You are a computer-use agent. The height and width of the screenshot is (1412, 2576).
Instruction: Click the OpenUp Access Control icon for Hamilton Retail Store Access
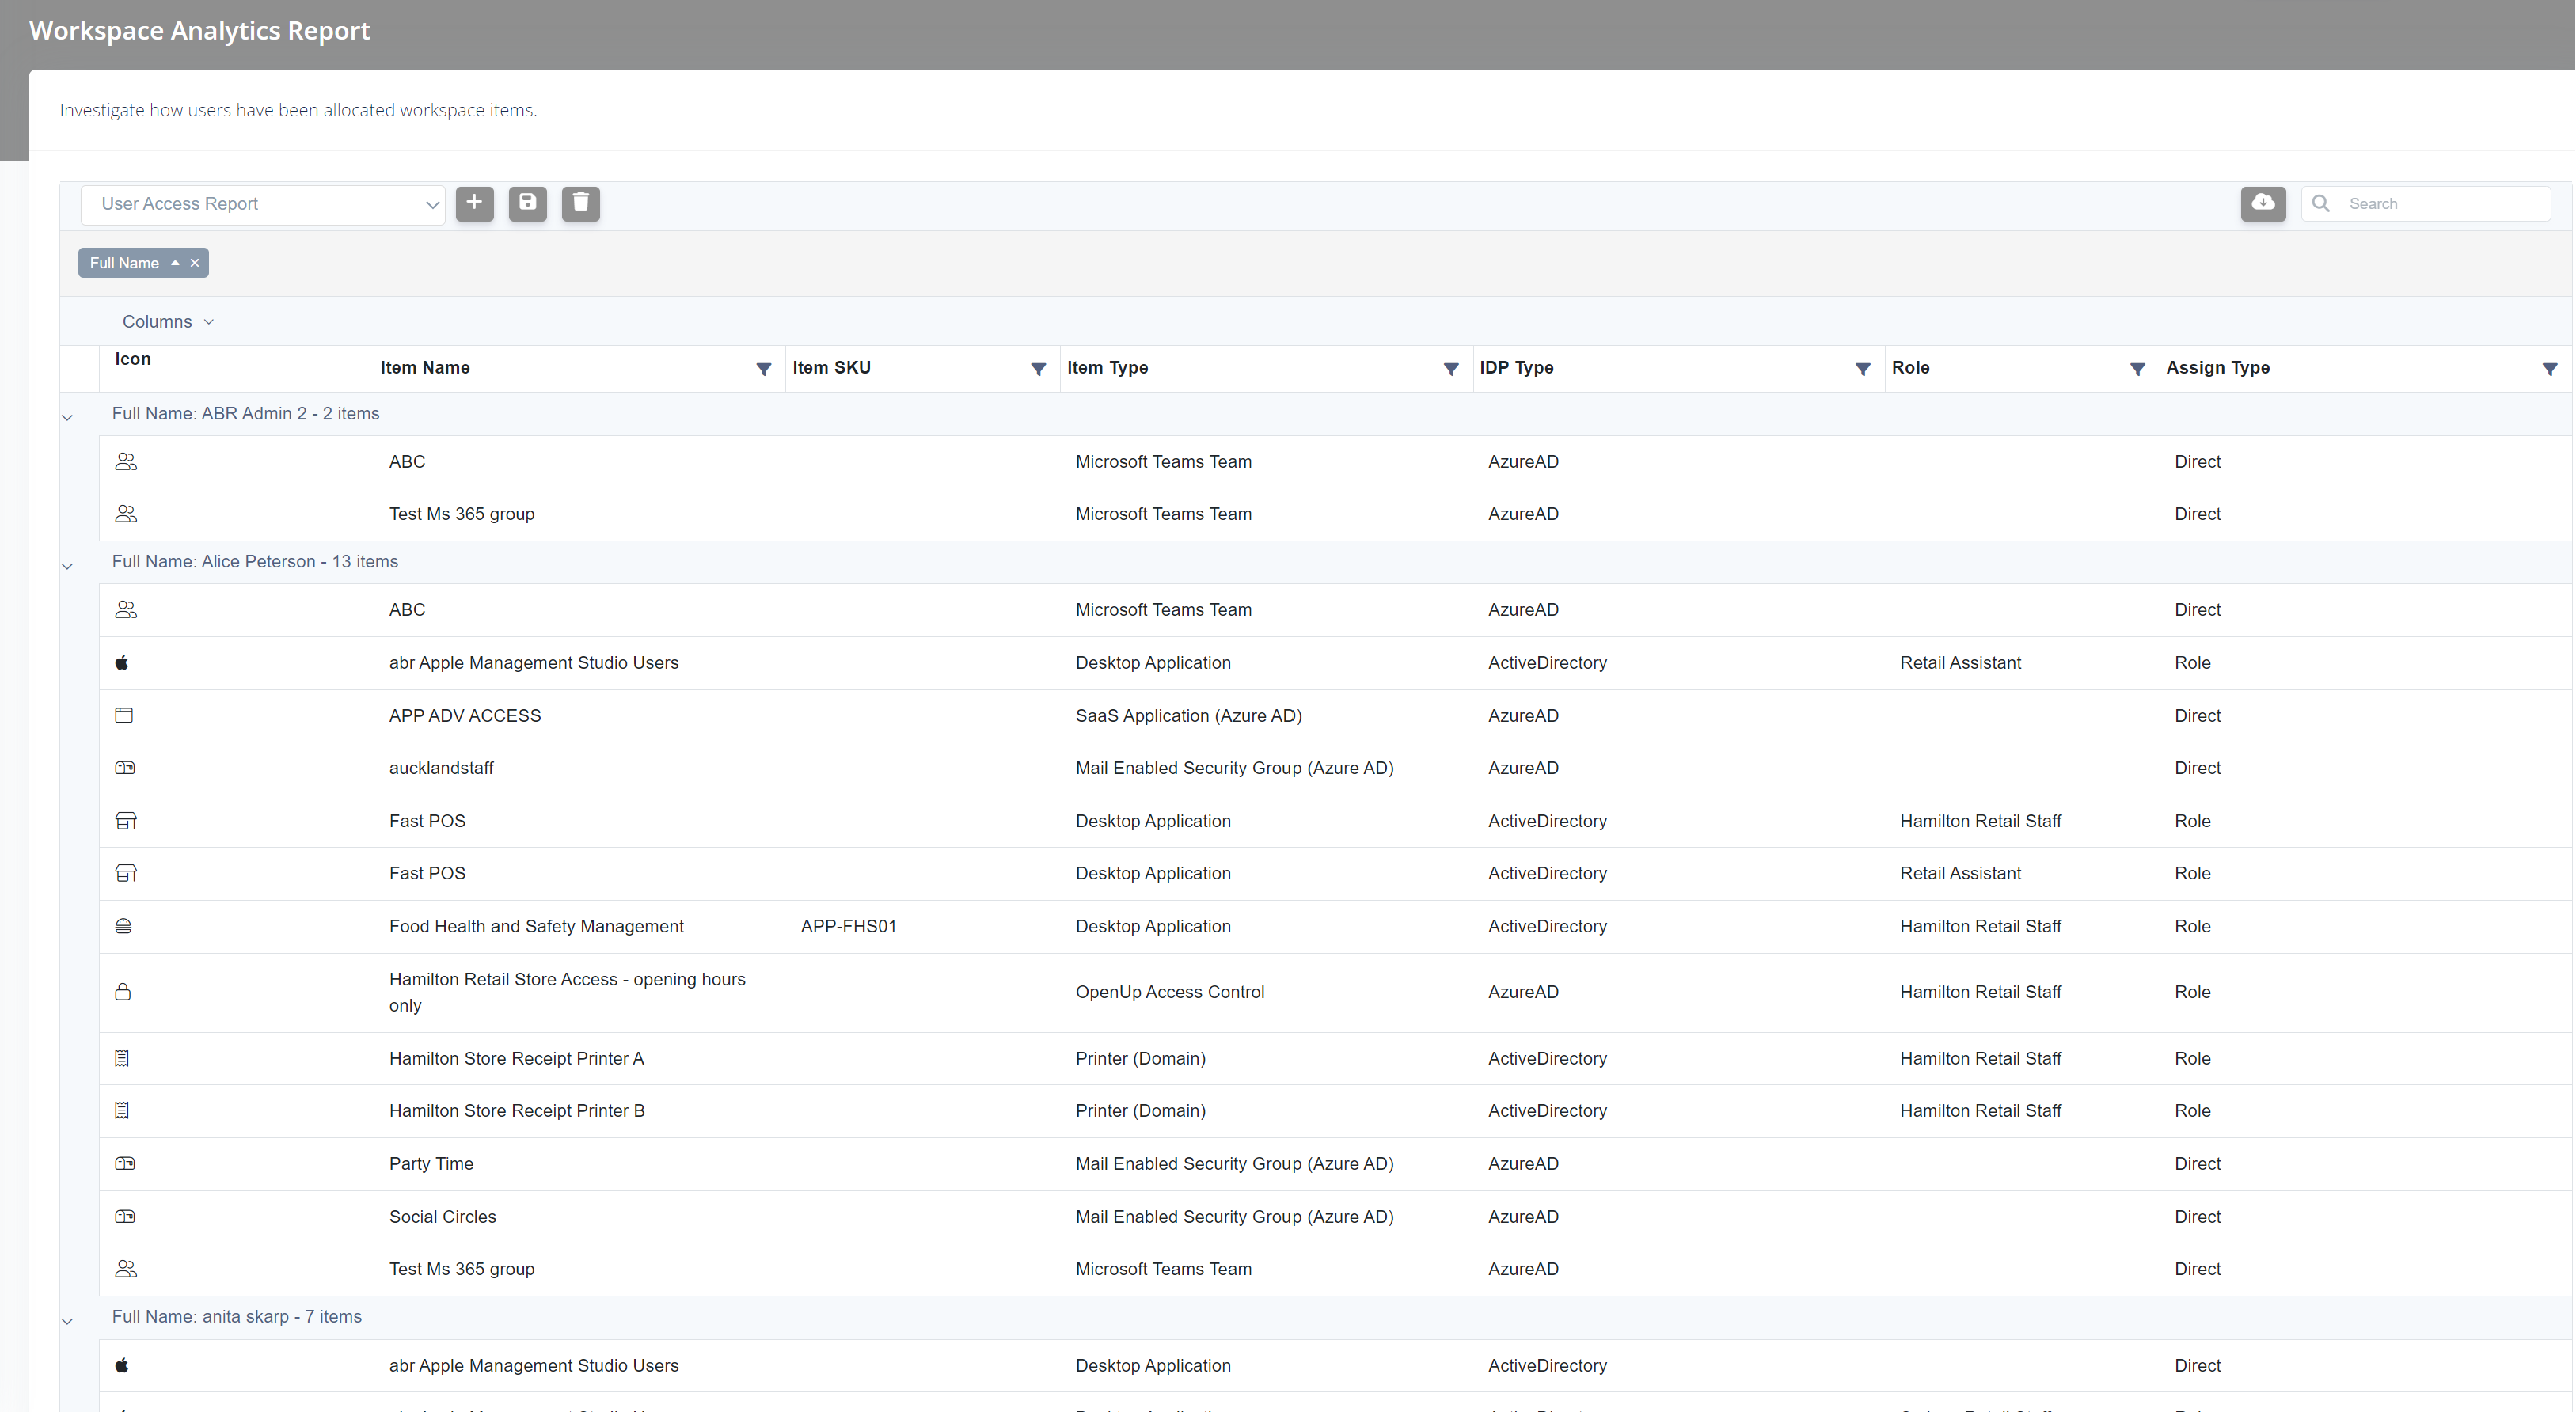pos(125,989)
